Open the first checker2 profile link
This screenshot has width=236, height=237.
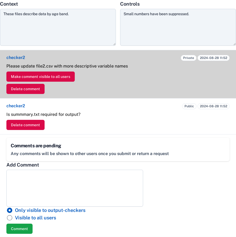(x=15, y=58)
